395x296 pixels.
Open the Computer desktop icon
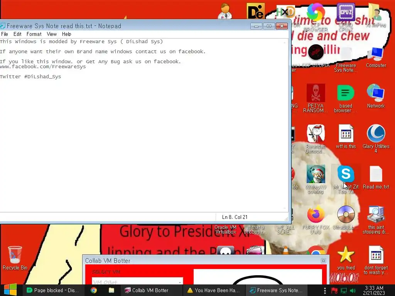coord(376,57)
